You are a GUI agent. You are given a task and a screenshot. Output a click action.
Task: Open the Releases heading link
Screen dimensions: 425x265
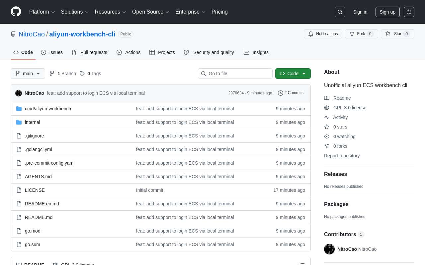point(335,174)
